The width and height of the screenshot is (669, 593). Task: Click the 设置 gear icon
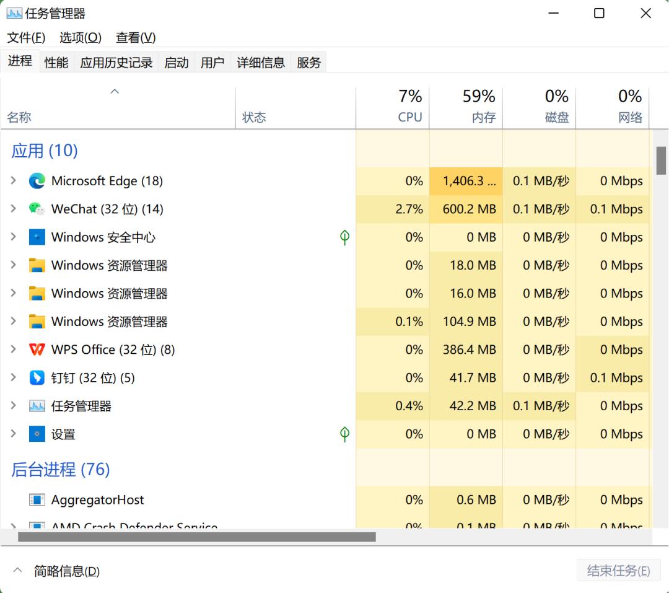tap(37, 434)
